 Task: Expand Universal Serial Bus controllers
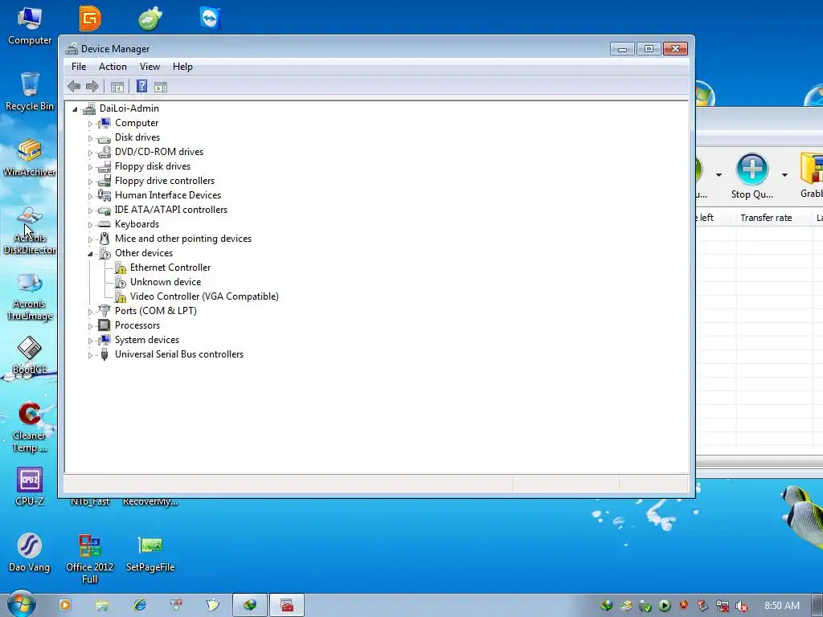(90, 355)
